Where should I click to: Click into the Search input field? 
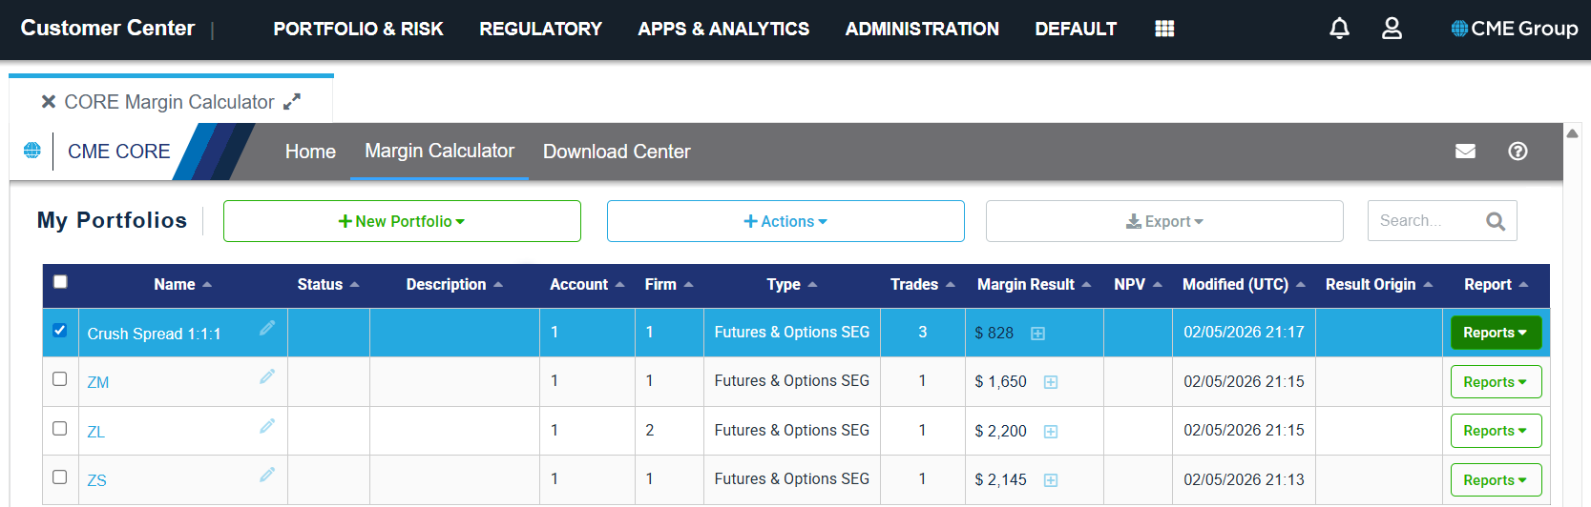tap(1426, 221)
